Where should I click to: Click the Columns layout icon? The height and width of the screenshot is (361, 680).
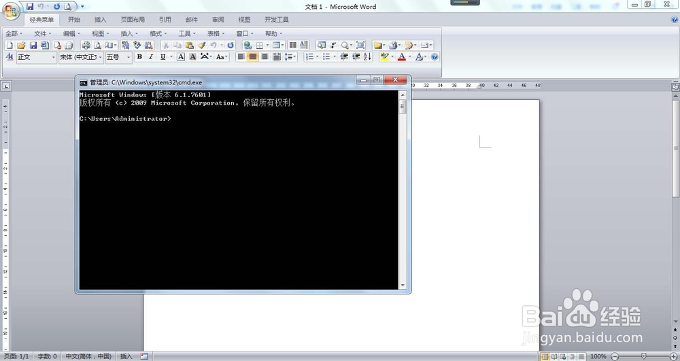click(x=292, y=45)
